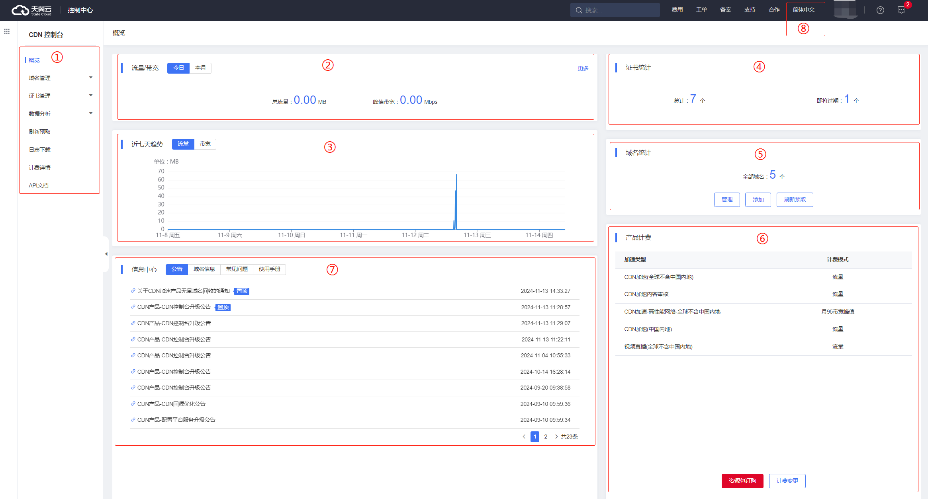Screen dimensions: 928x499
Task: Select 概览 in the sidebar
Action: tap(34, 60)
